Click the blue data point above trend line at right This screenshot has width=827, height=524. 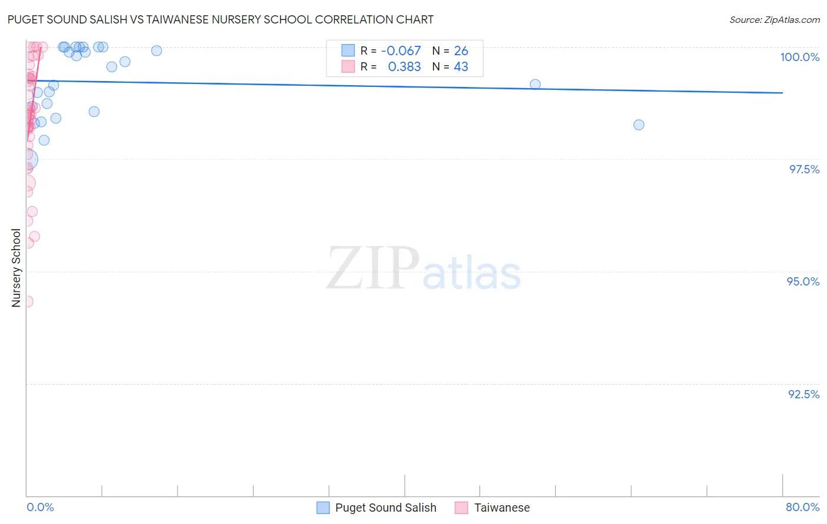tap(535, 85)
